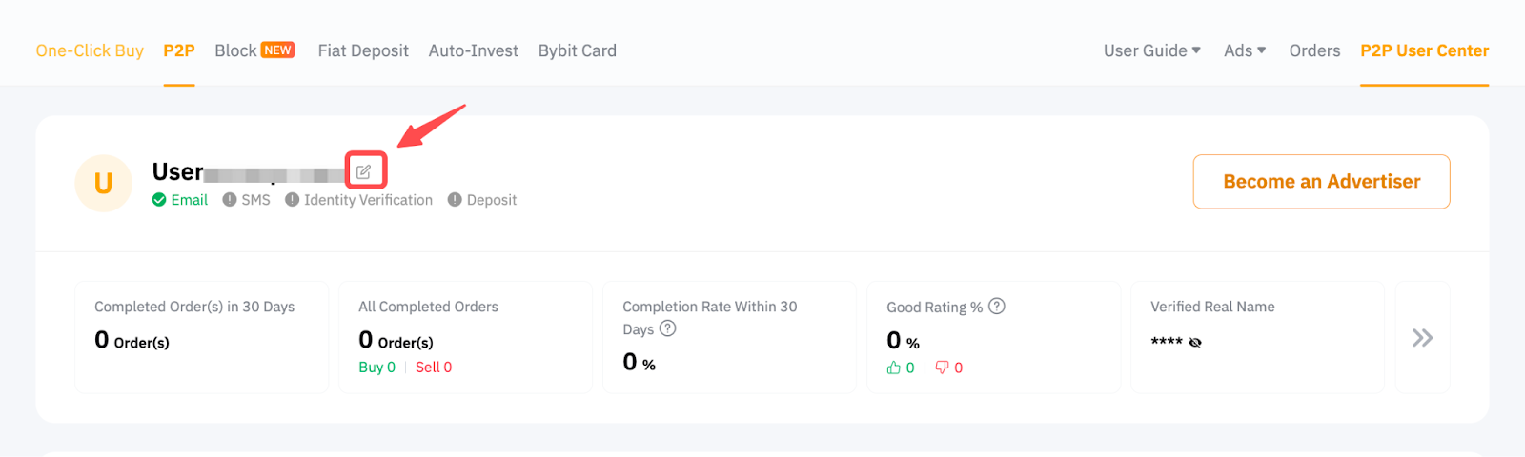Open the Bybit Card tab
1525x457 pixels.
(577, 50)
